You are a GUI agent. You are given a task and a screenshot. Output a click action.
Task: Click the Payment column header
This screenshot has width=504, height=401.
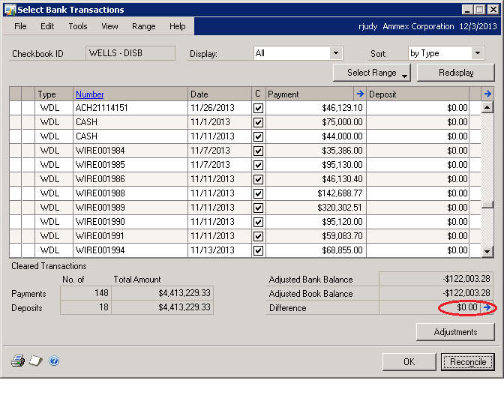[x=310, y=94]
